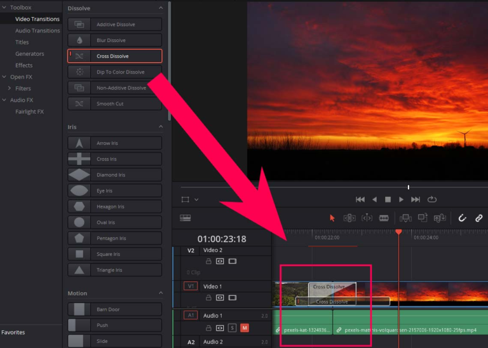488x348 pixels.
Task: Jump to last frame of timeline
Action: (x=416, y=199)
